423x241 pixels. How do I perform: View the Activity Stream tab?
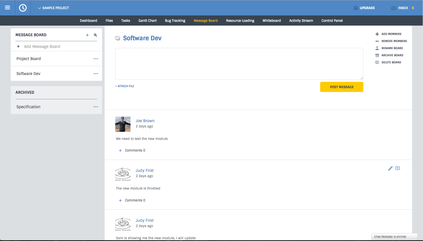click(x=301, y=21)
